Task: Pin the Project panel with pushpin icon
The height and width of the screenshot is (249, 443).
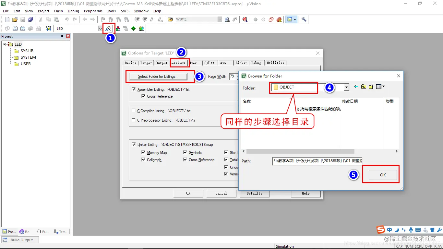Action: pyautogui.click(x=62, y=36)
